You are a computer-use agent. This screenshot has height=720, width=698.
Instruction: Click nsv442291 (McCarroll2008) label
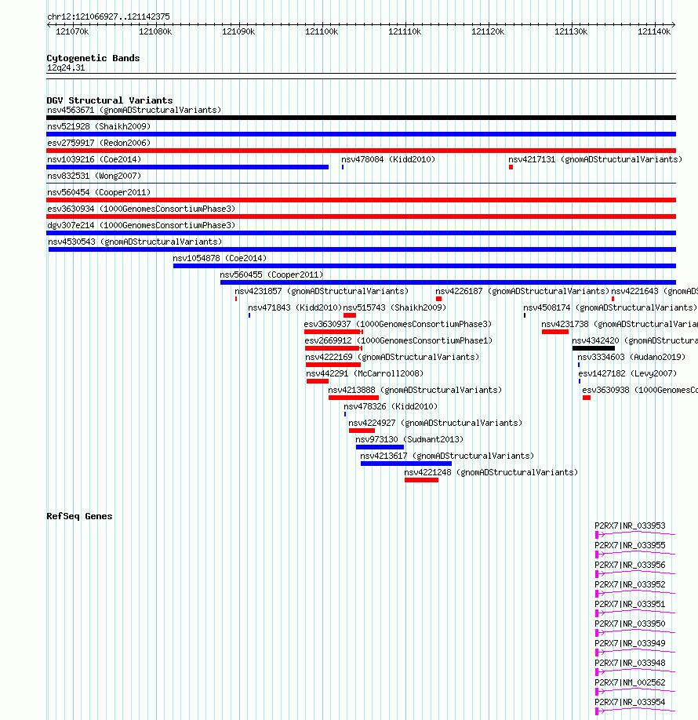pyautogui.click(x=365, y=374)
